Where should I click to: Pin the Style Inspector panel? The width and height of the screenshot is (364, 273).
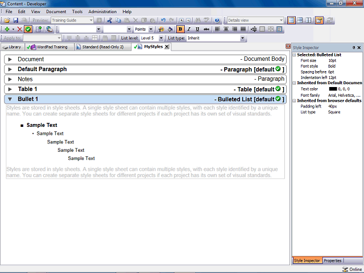coord(354,48)
